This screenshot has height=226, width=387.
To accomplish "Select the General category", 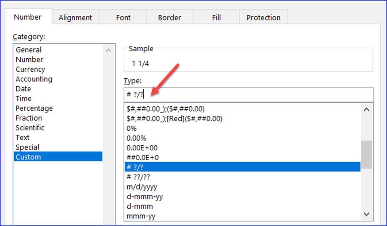I will coord(29,50).
